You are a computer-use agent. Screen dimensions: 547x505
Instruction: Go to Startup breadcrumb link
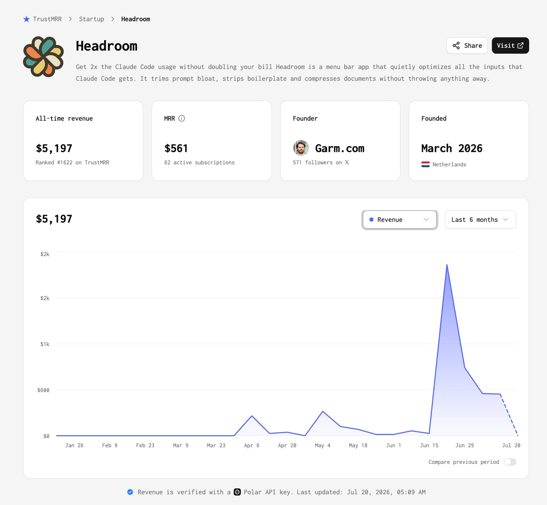pyautogui.click(x=91, y=19)
